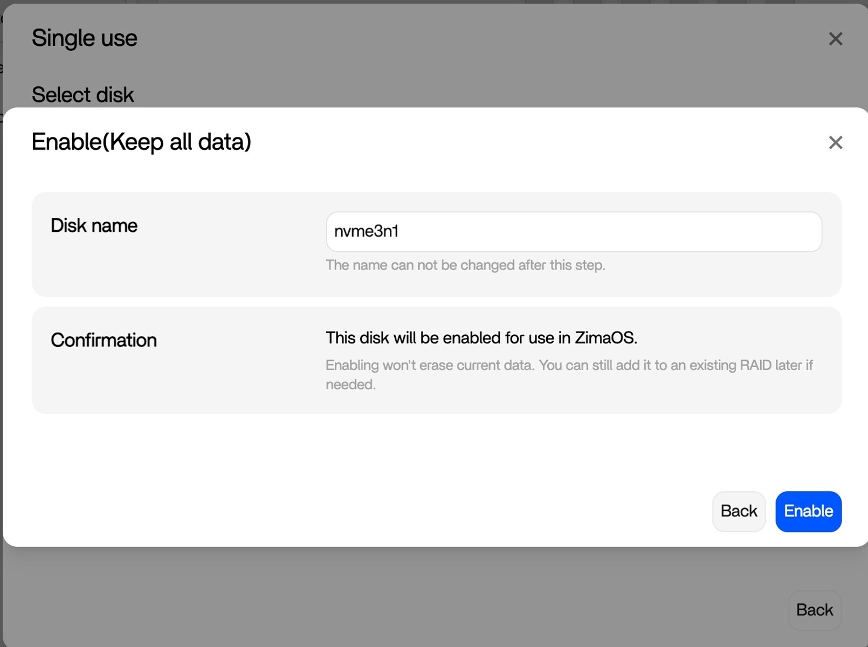Click the Enable(Keep all data) title
Image resolution: width=868 pixels, height=647 pixels.
[x=141, y=142]
